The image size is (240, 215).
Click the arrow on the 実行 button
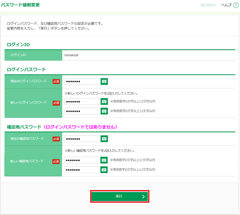coord(143,196)
